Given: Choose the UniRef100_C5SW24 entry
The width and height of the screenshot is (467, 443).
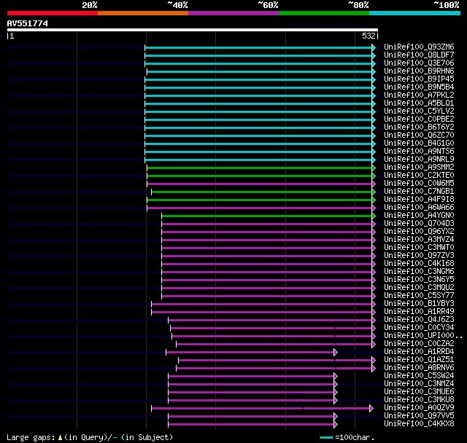Looking at the screenshot, I should (419, 376).
